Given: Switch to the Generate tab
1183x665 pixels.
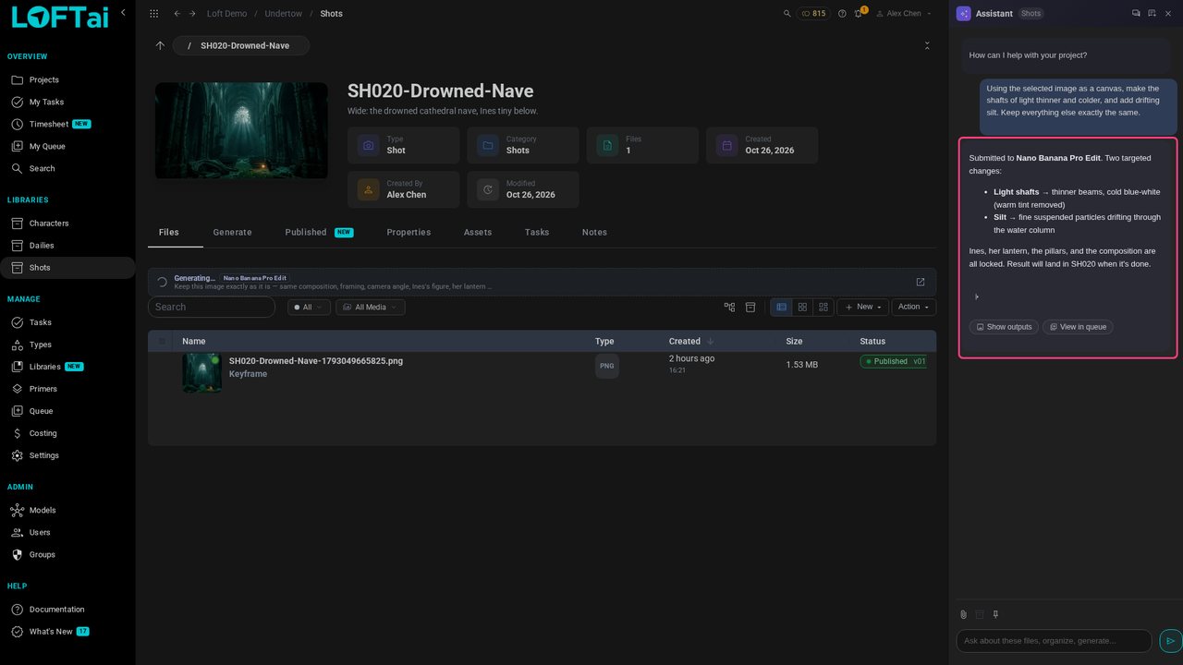Looking at the screenshot, I should coord(232,233).
